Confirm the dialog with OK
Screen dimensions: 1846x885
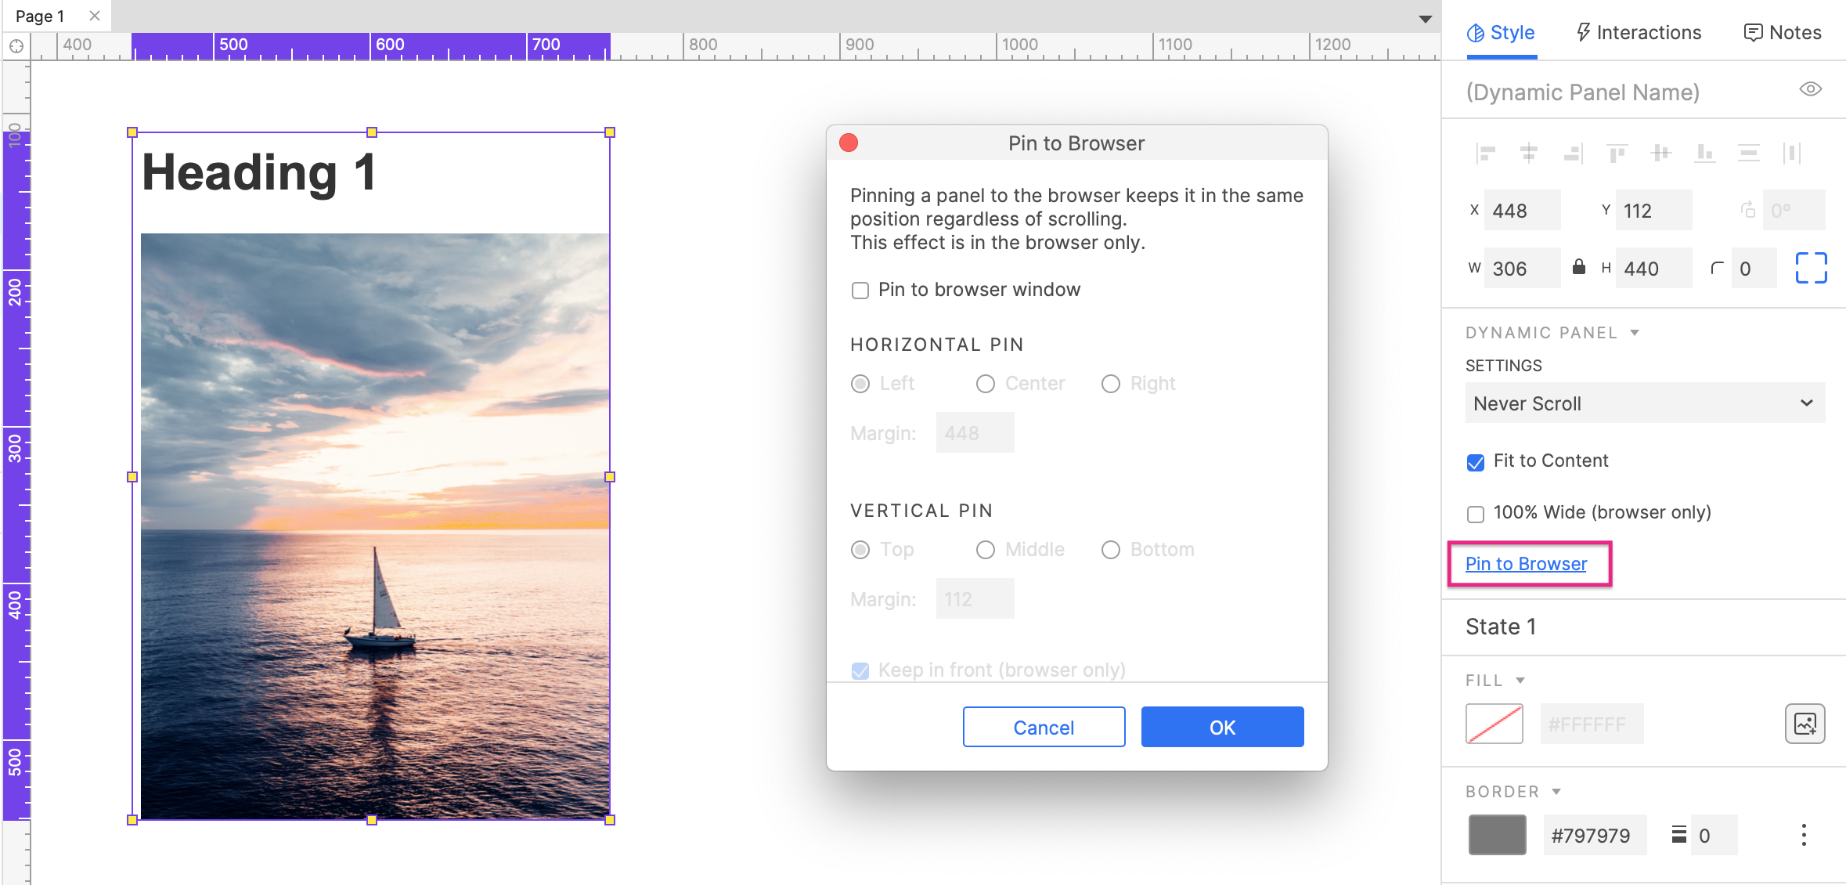(x=1221, y=727)
